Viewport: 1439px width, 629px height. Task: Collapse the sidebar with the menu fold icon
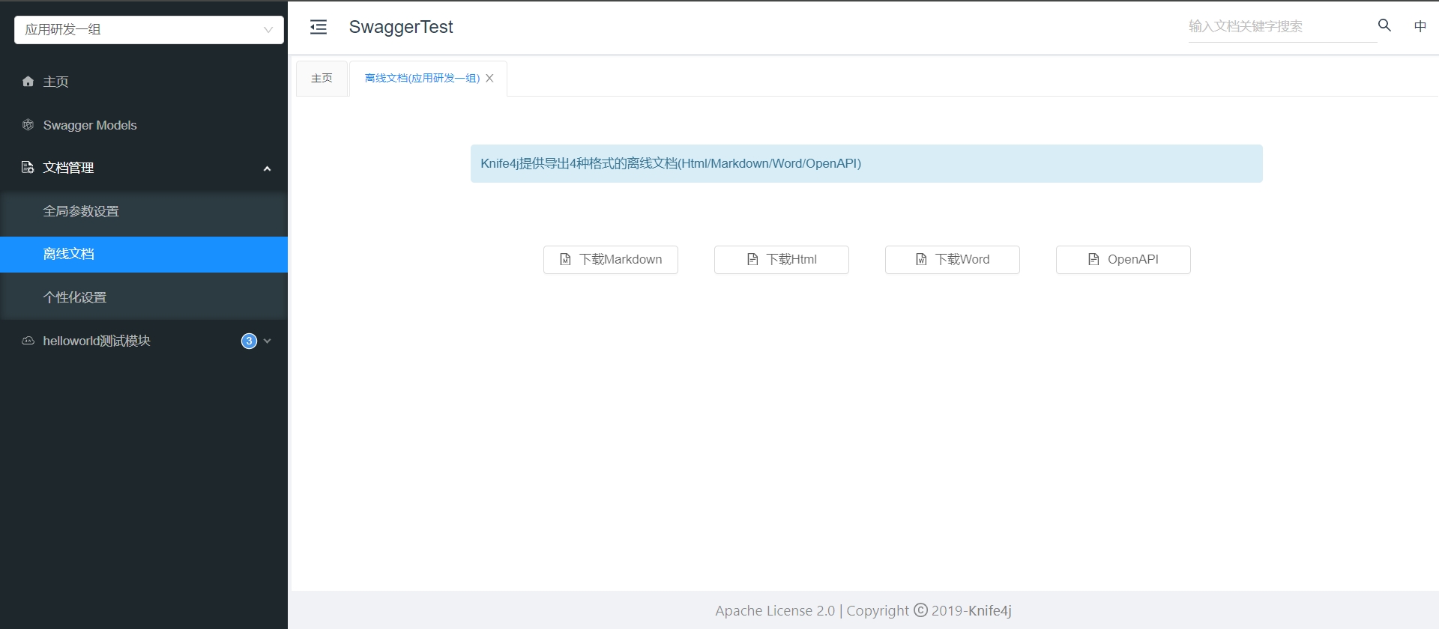tap(319, 28)
